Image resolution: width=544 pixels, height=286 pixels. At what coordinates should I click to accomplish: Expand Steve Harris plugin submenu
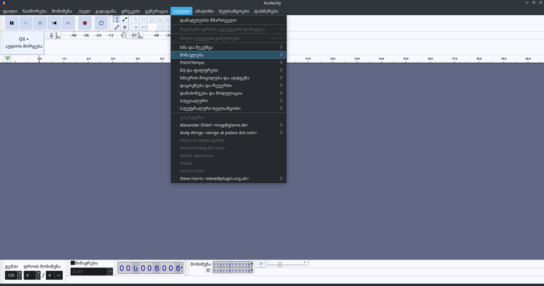pyautogui.click(x=228, y=178)
